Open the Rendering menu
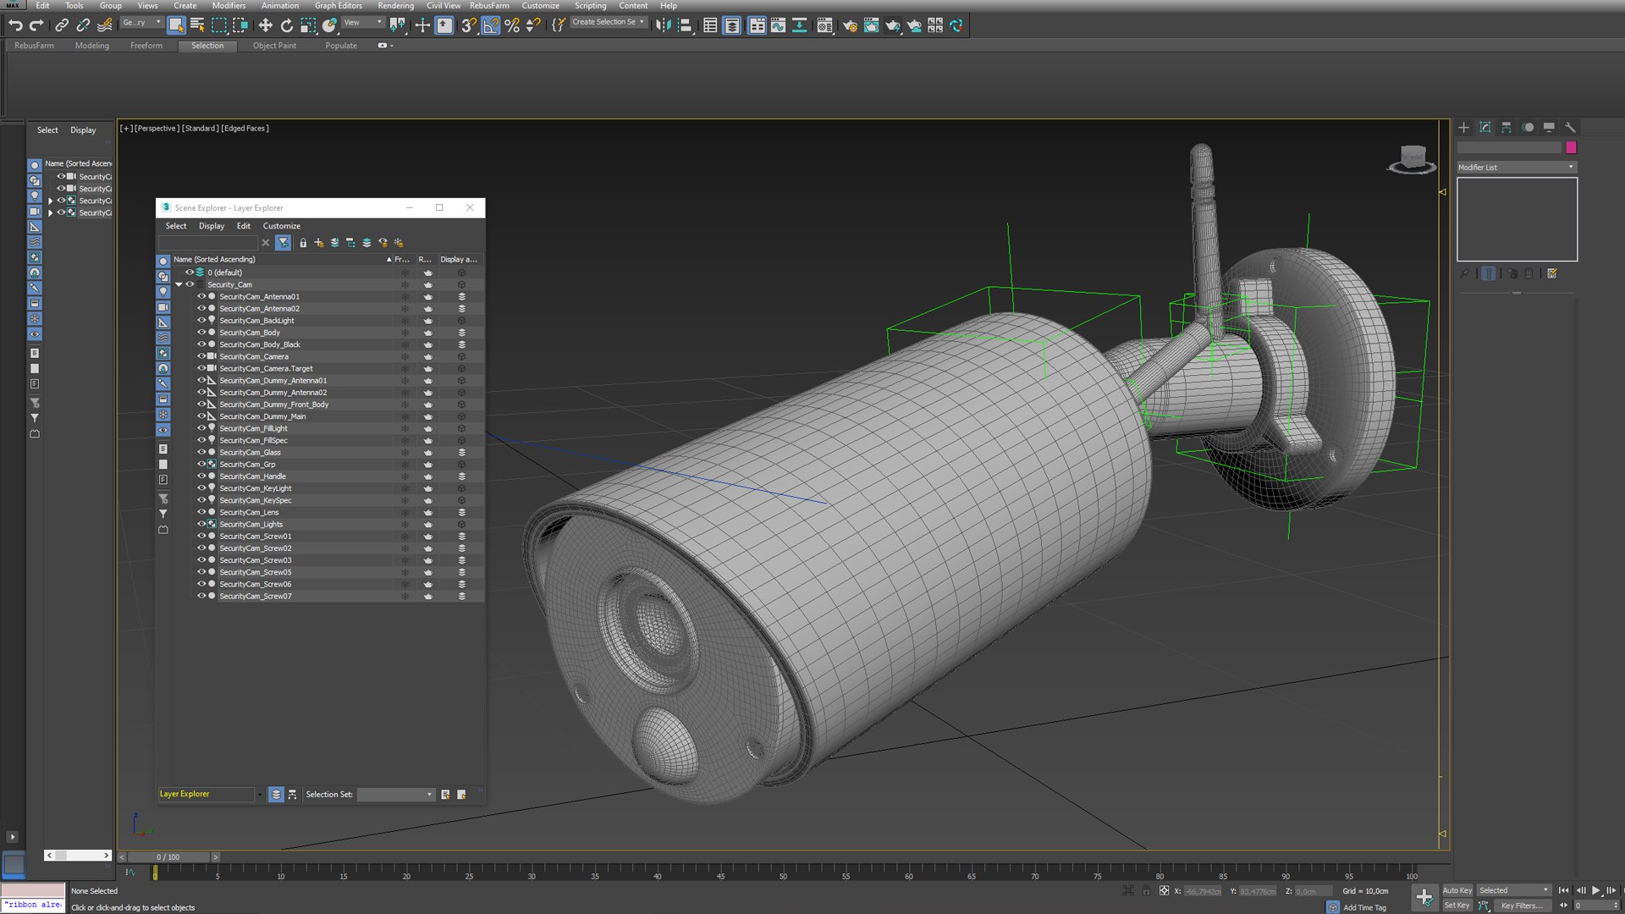 tap(395, 6)
